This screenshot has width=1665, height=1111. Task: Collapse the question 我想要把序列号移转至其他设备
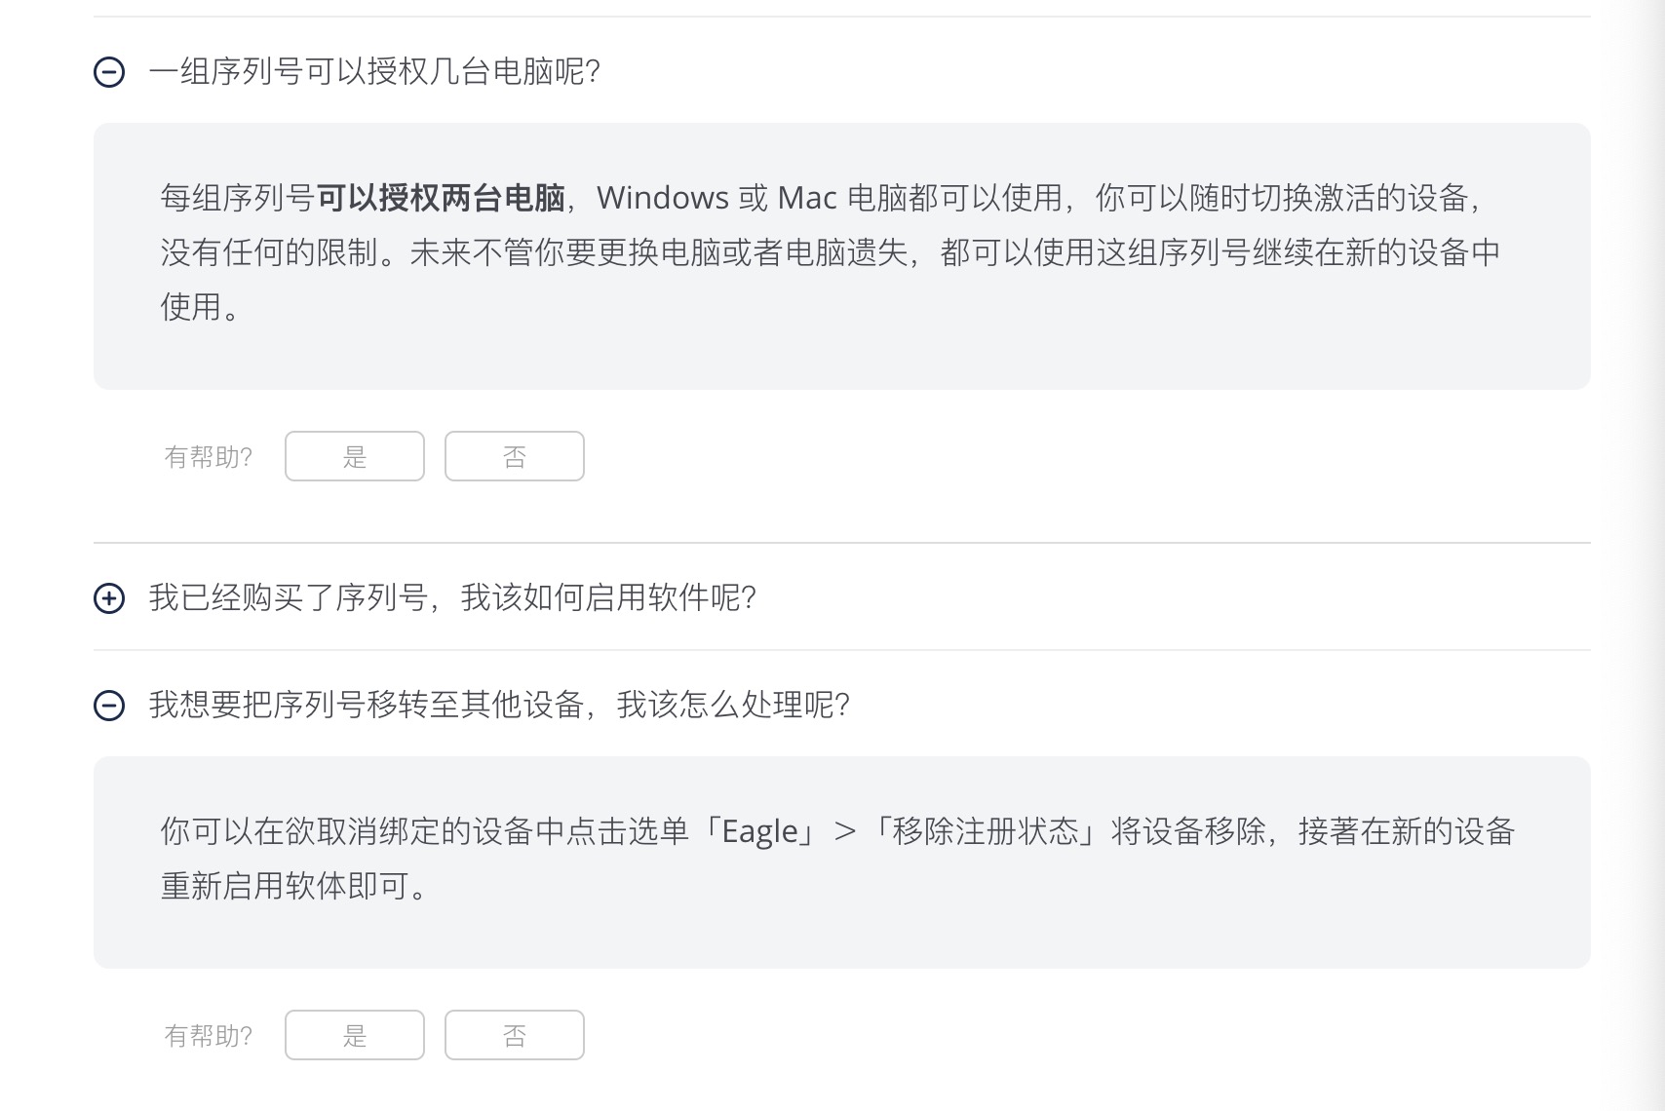499,705
